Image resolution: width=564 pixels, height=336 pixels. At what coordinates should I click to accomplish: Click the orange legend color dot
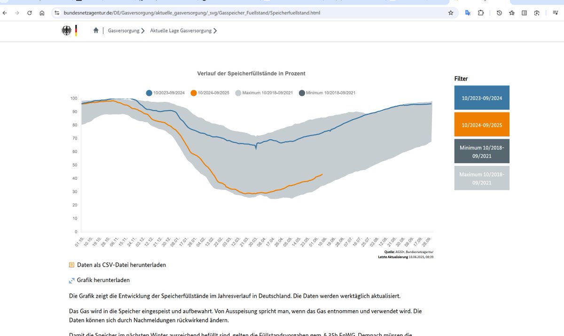pyautogui.click(x=194, y=93)
